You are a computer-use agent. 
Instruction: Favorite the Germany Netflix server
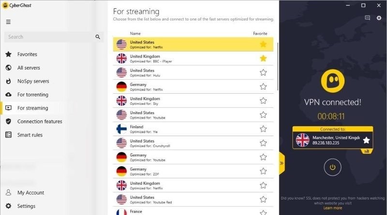pyautogui.click(x=263, y=86)
